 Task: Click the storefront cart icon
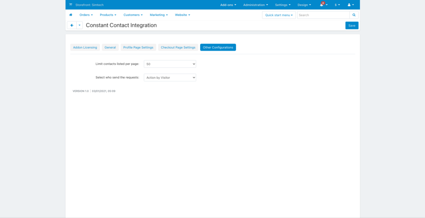(71, 5)
